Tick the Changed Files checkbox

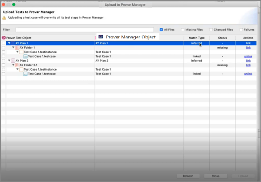click(x=211, y=29)
